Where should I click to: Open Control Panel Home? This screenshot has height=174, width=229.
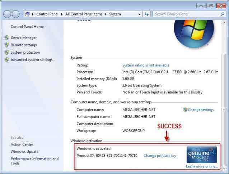[x=27, y=27]
